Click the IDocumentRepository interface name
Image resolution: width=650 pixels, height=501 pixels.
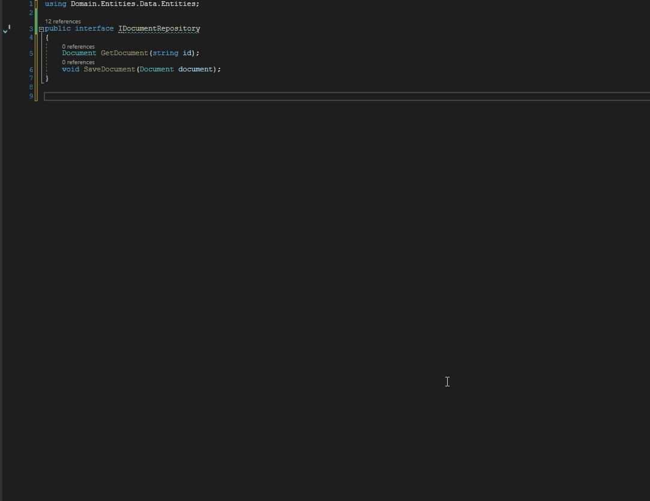[x=159, y=28]
